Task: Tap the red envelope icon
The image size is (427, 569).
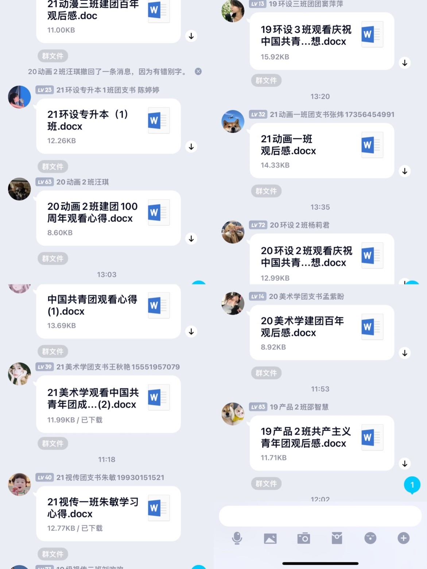Action: (x=337, y=538)
